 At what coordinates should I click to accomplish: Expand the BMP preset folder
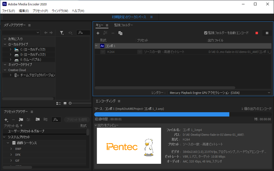coord(11,149)
